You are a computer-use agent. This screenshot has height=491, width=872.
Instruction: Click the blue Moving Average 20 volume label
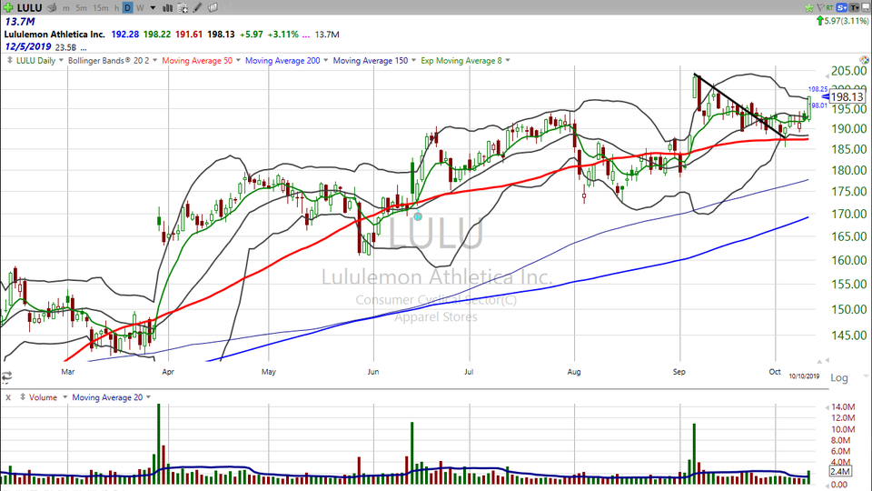pos(107,397)
